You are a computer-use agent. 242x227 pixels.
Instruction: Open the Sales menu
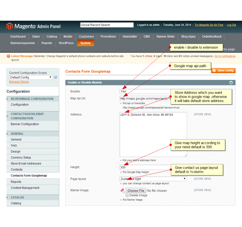[x=36, y=37]
